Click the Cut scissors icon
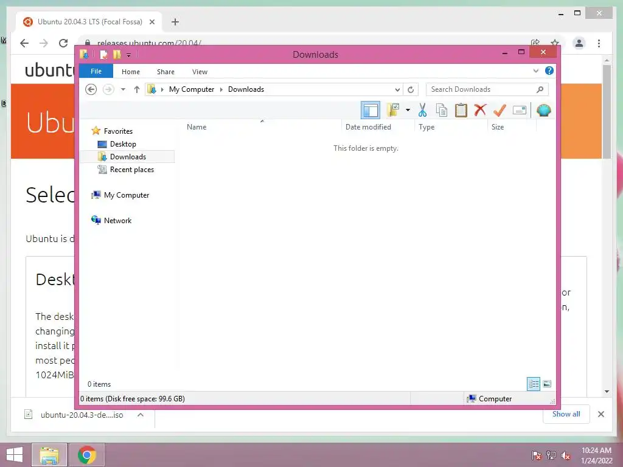The width and height of the screenshot is (623, 467). 422,110
